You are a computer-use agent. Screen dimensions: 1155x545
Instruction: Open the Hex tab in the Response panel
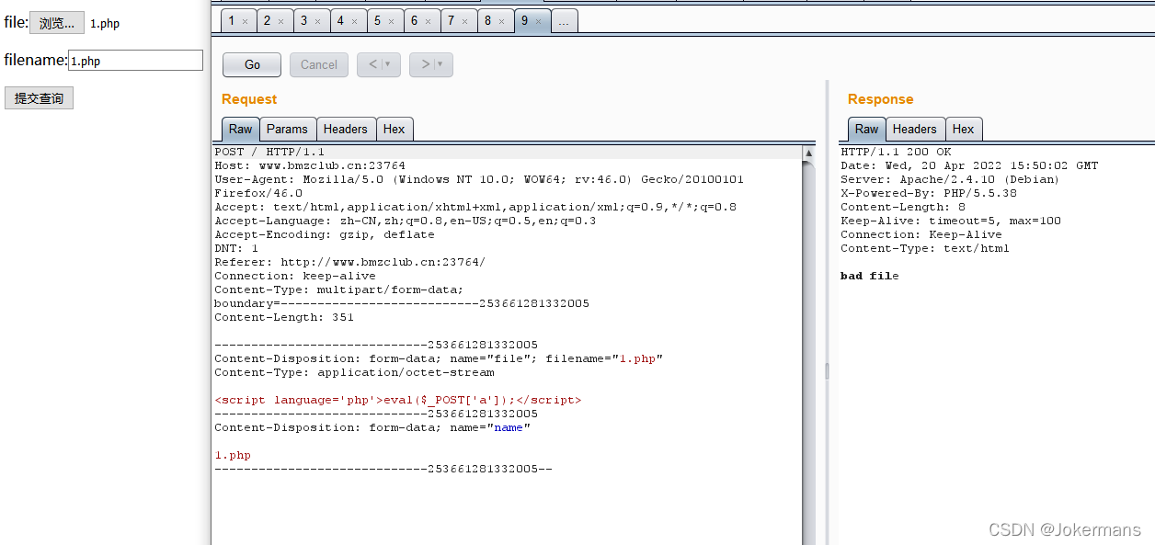click(964, 129)
